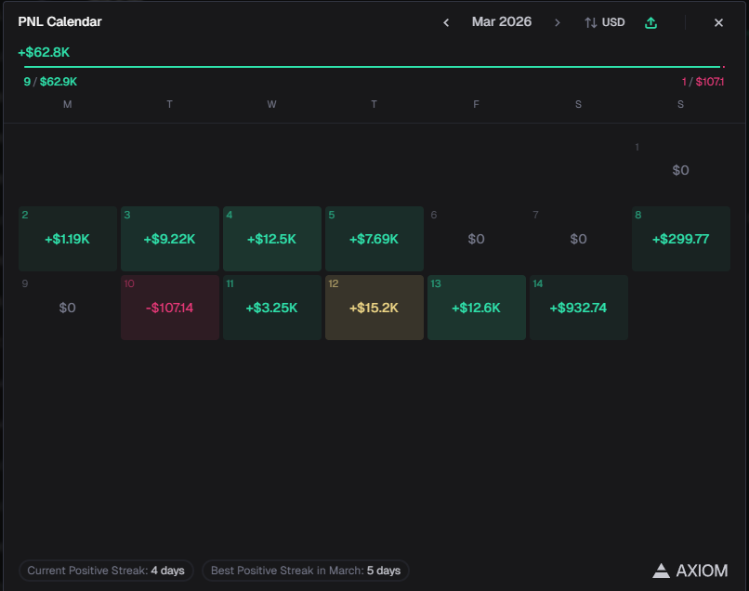The height and width of the screenshot is (591, 749).
Task: Click the AXIOM logo
Action: coord(690,571)
